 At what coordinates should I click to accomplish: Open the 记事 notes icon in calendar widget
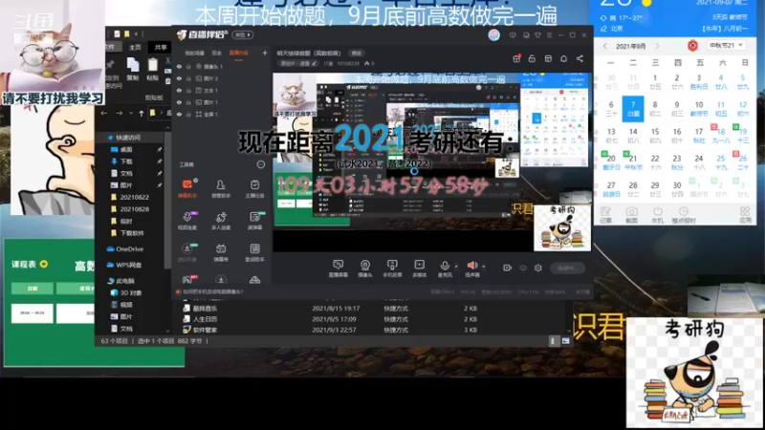[605, 214]
